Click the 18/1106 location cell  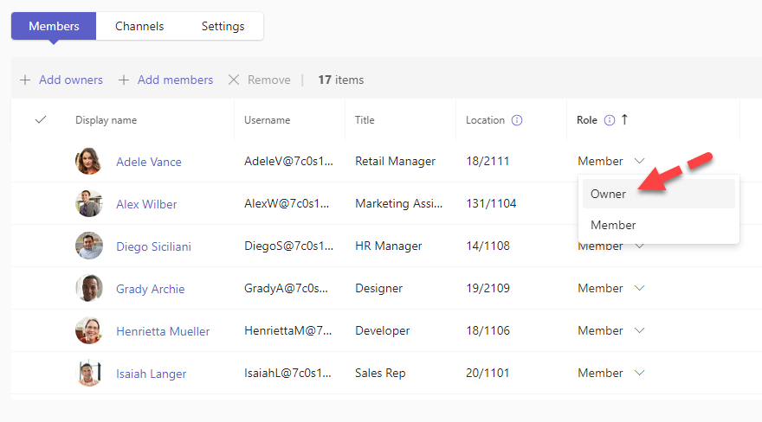(488, 330)
